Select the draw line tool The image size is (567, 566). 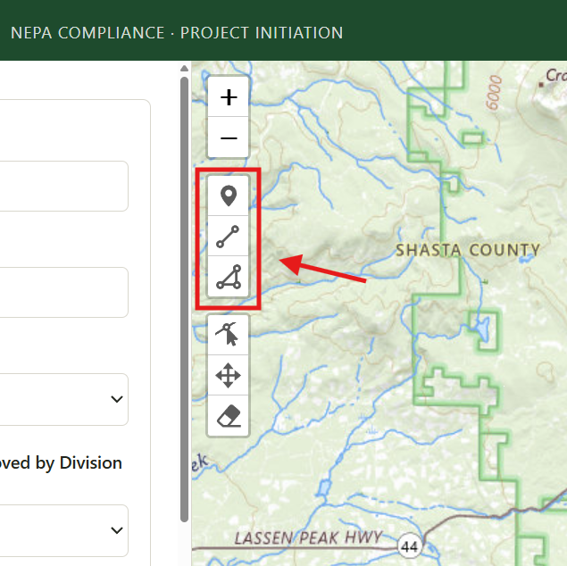(x=229, y=237)
